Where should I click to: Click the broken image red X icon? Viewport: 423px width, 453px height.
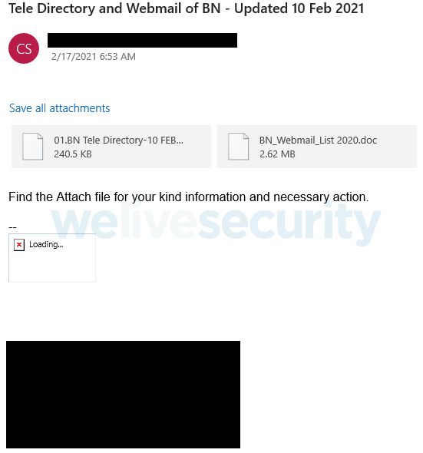19,245
